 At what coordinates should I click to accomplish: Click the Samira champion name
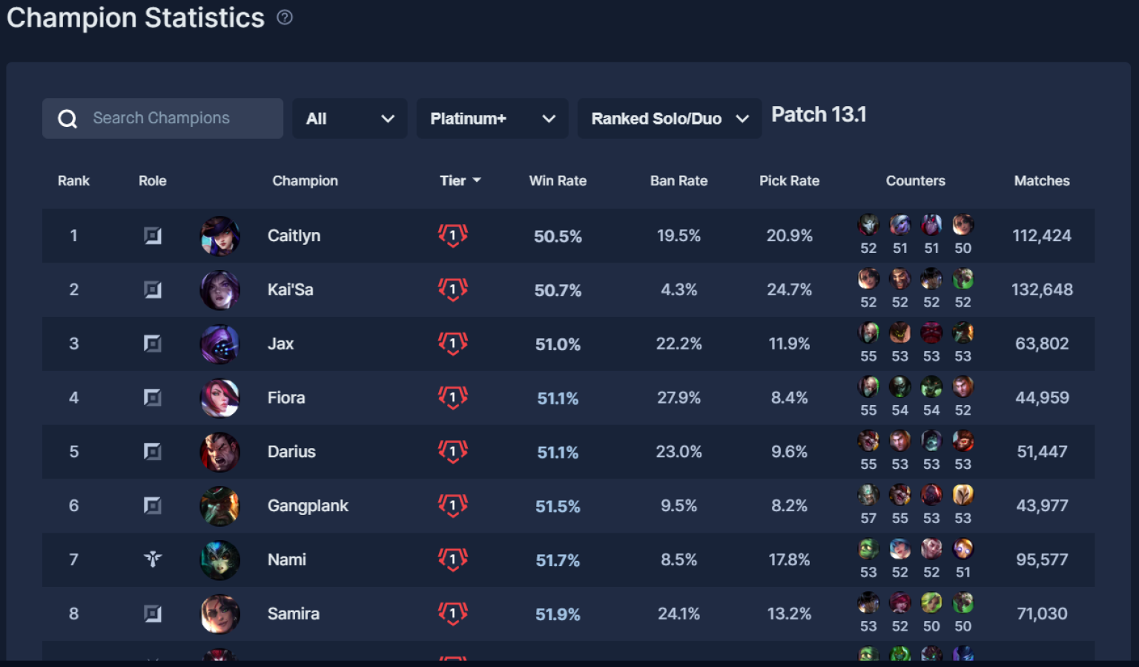coord(293,614)
